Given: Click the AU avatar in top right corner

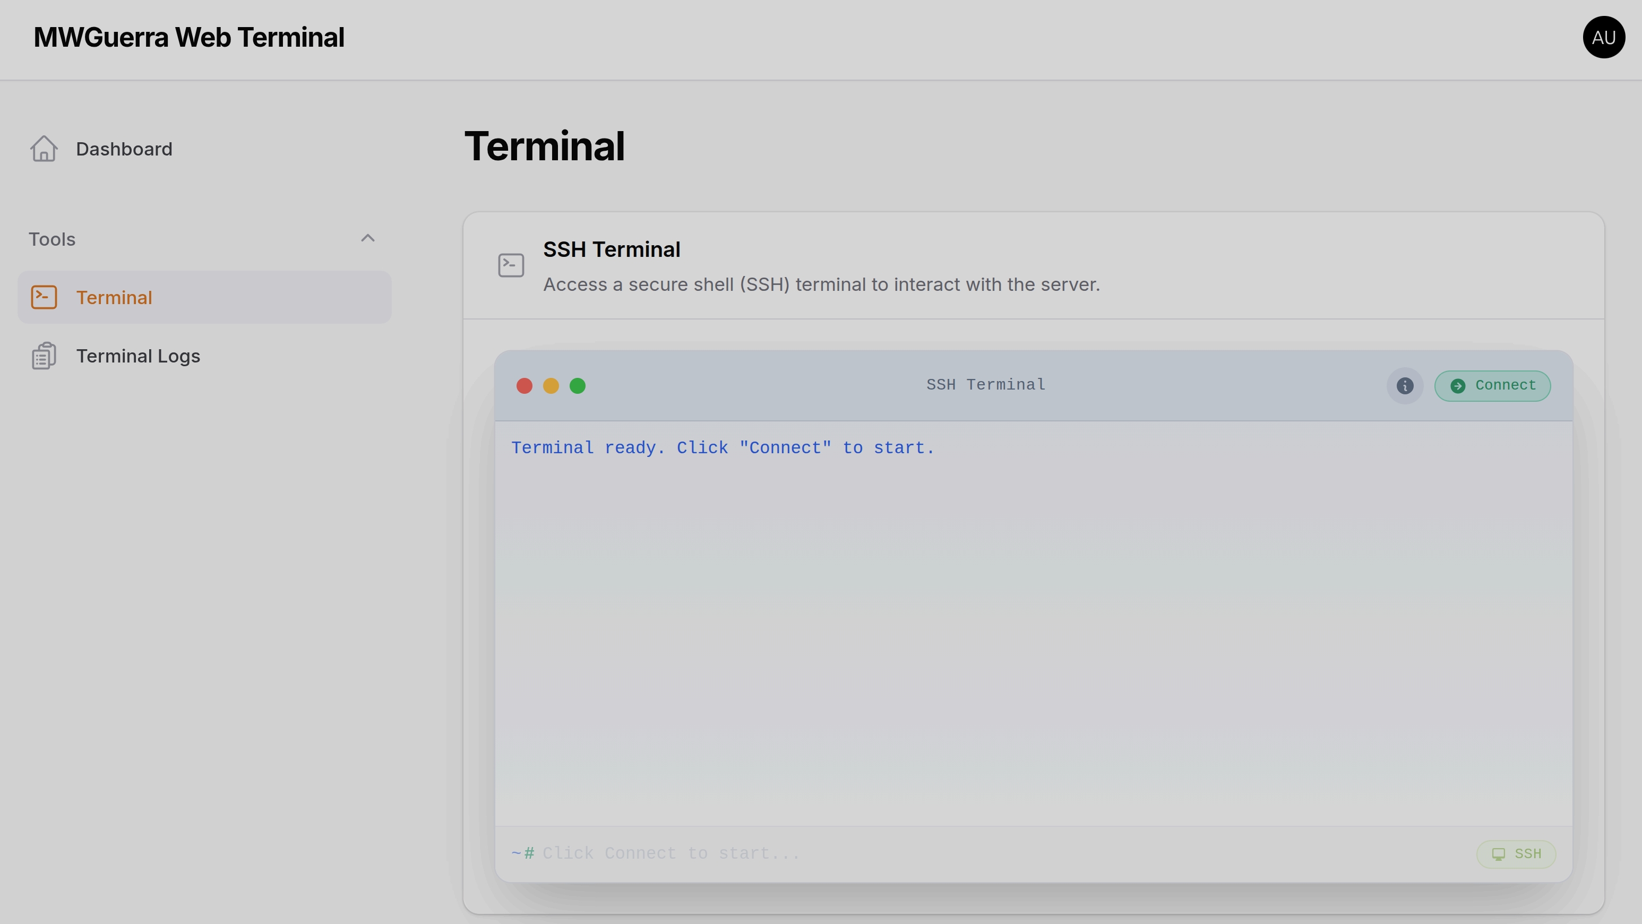Looking at the screenshot, I should 1604,37.
